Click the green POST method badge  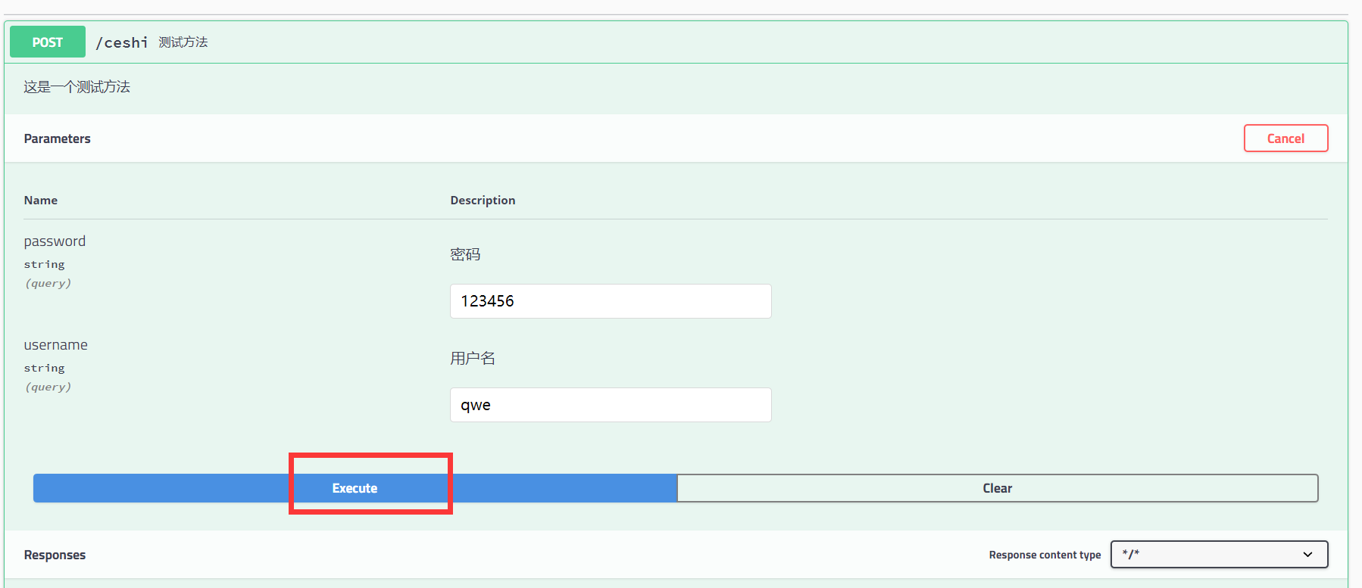pos(47,42)
